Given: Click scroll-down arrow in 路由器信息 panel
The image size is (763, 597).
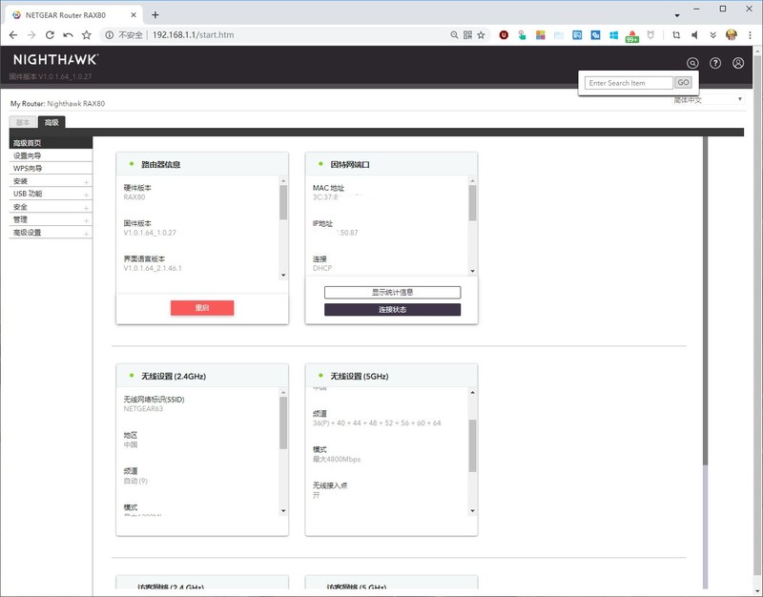Looking at the screenshot, I should coord(283,276).
